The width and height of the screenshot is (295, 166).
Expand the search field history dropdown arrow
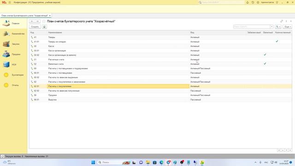tap(271, 27)
